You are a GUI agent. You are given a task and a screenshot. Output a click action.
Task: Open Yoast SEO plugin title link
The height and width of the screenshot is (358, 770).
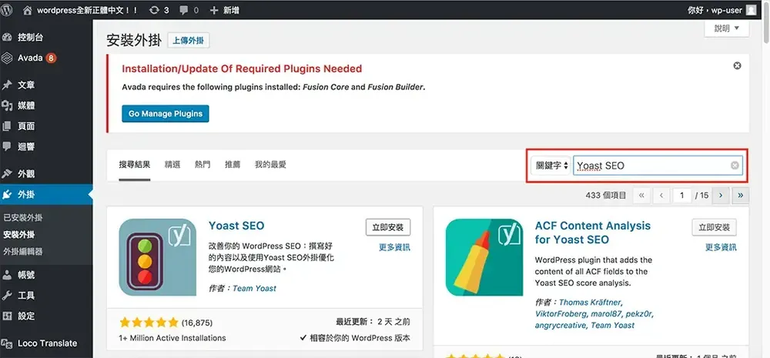pyautogui.click(x=236, y=226)
